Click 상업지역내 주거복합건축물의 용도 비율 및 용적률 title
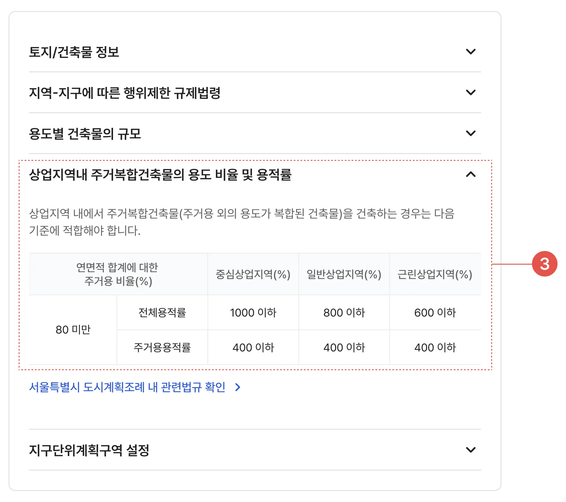 [x=160, y=175]
